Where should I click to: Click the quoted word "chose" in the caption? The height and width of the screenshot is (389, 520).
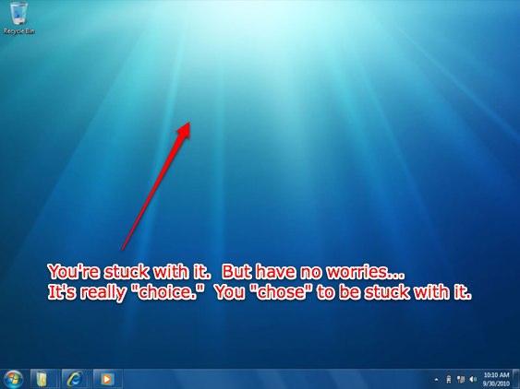(281, 292)
